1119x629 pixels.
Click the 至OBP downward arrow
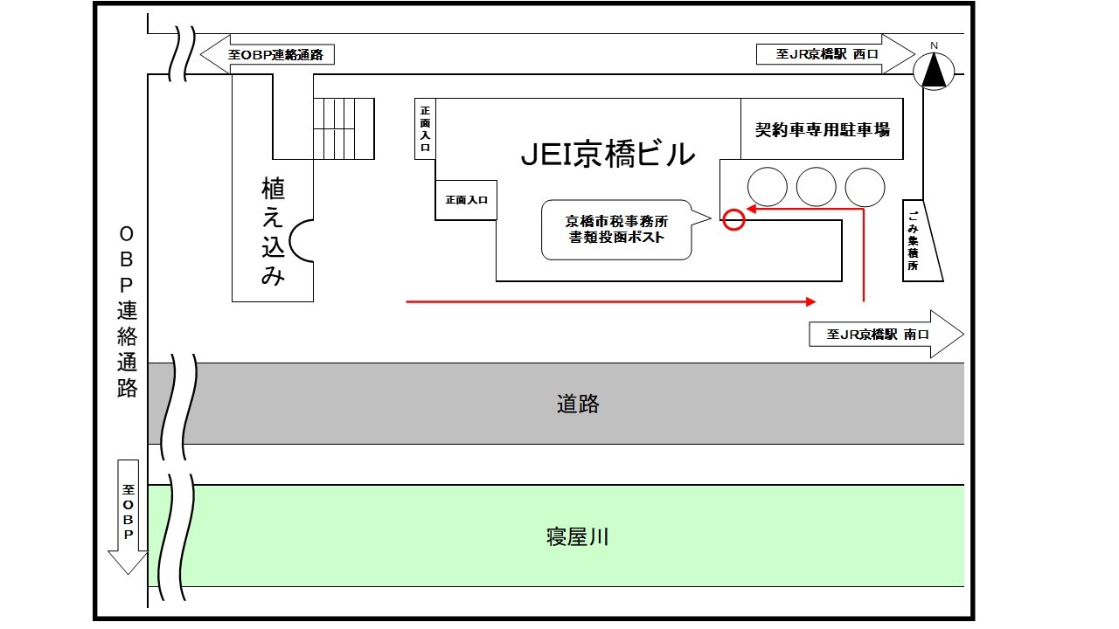point(129,516)
